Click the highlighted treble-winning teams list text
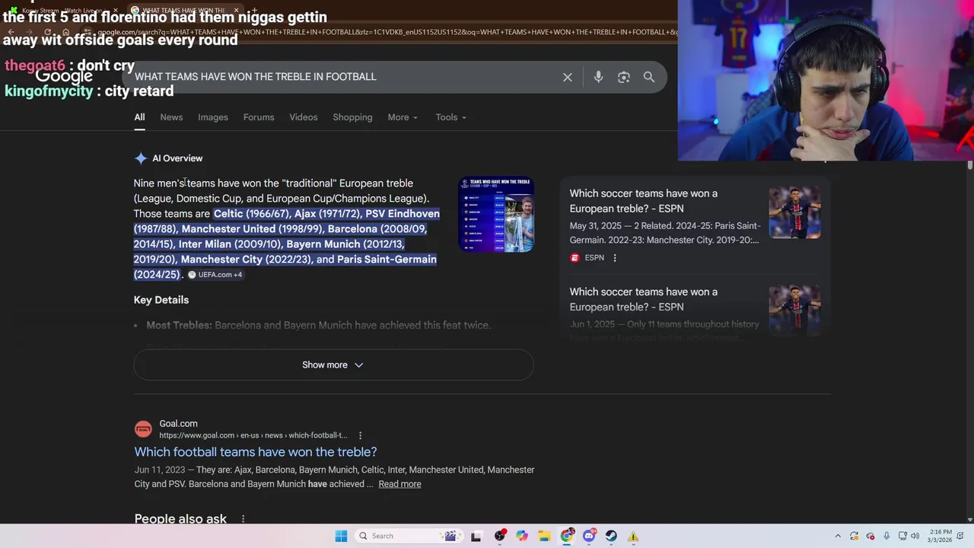 coord(286,244)
